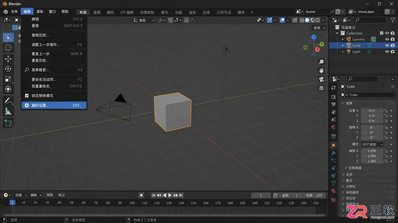Open the 回放 dropdown in the timeline
Viewport: 398px width, 223px height.
pos(21,195)
